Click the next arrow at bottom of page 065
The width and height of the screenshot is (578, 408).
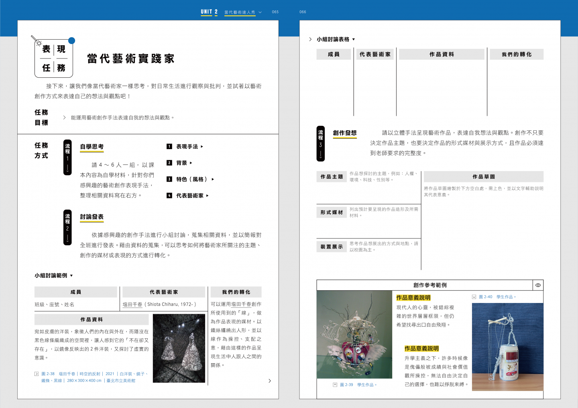269,381
